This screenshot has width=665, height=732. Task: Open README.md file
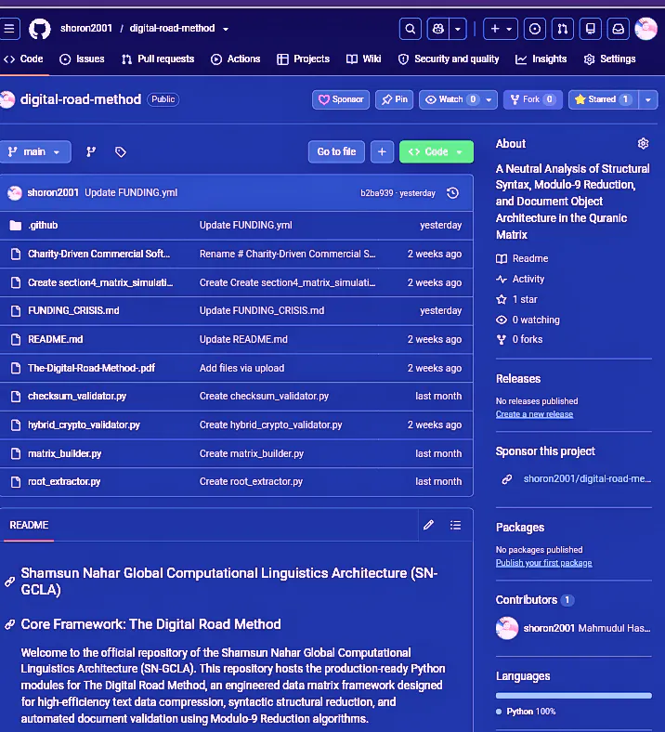click(56, 339)
